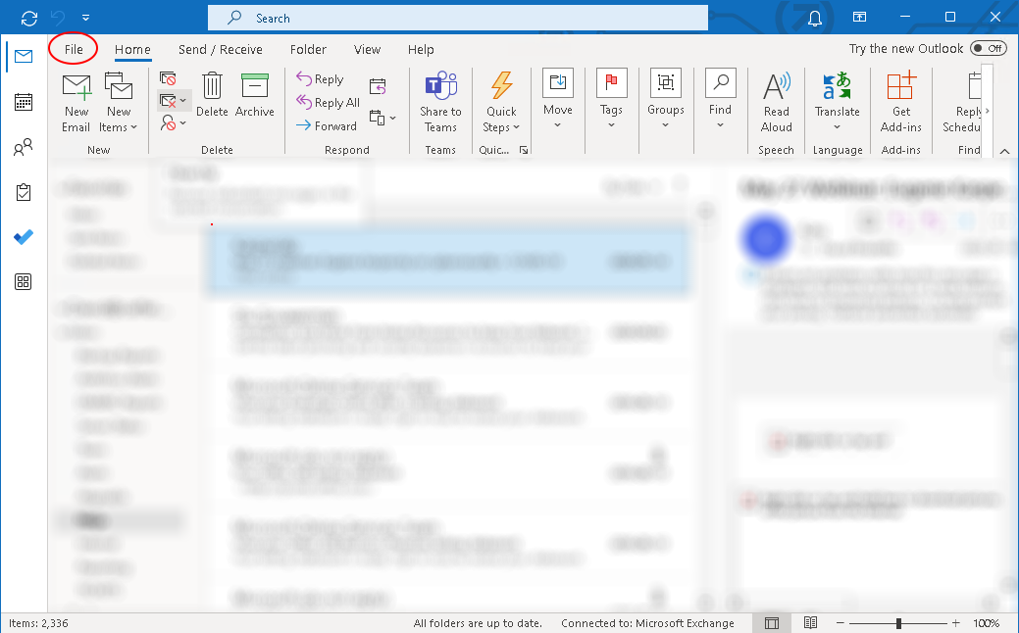Open the Find magnifier dropdown

720,99
